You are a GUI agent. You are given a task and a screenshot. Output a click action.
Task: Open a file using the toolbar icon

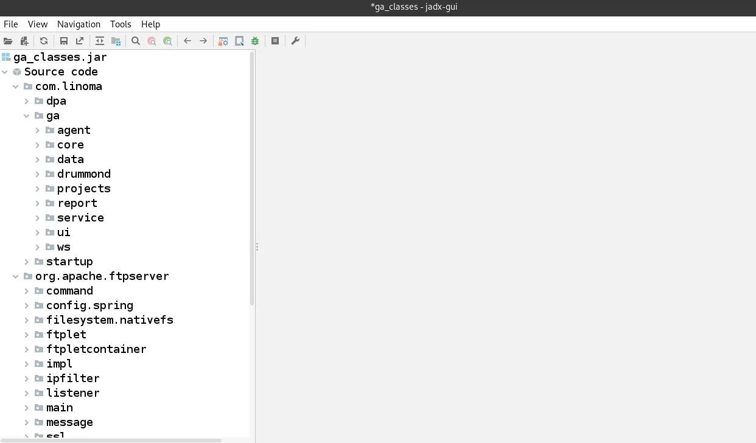8,41
